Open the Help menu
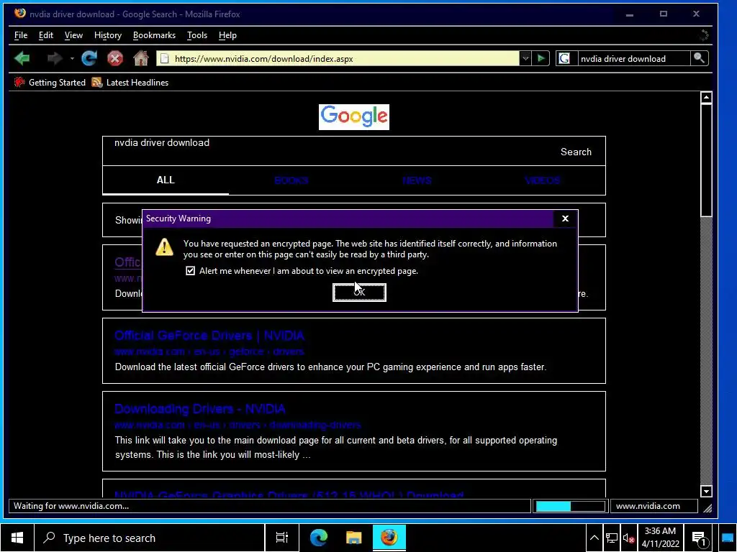The width and height of the screenshot is (737, 552). (227, 35)
